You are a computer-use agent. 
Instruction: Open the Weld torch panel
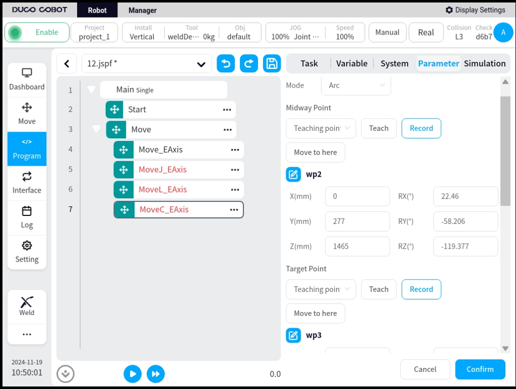pos(27,306)
